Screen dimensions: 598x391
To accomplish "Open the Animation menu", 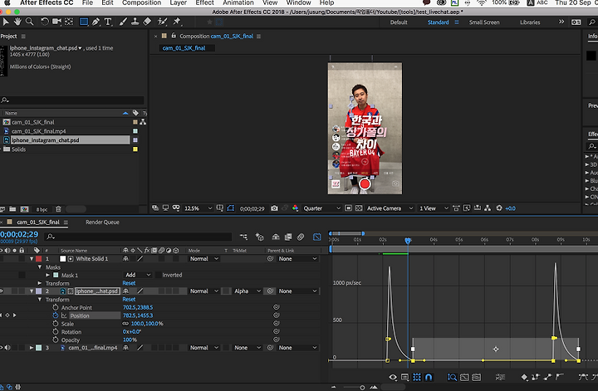I will coord(238,2).
